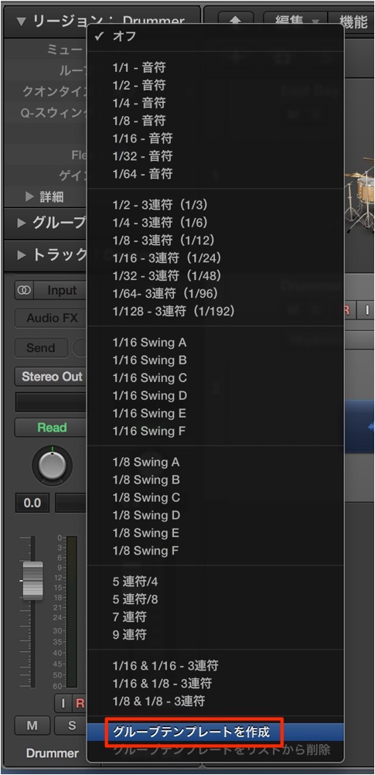Open the Audio FX slot
Image resolution: width=375 pixels, height=775 pixels.
[x=51, y=318]
